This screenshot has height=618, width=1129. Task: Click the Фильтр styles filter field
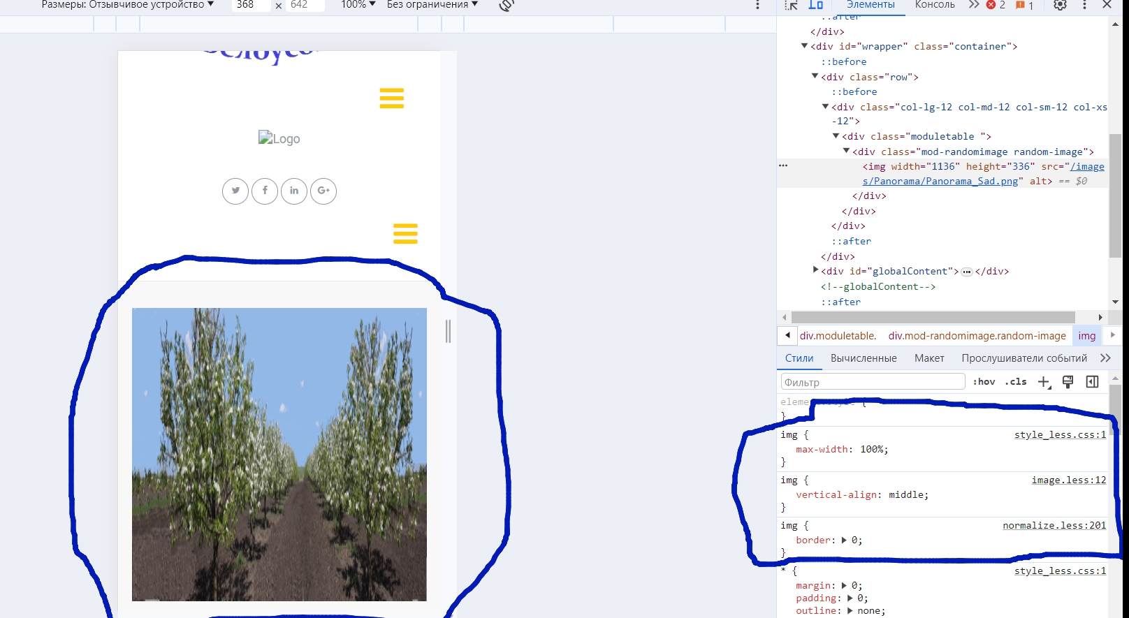[x=872, y=382]
